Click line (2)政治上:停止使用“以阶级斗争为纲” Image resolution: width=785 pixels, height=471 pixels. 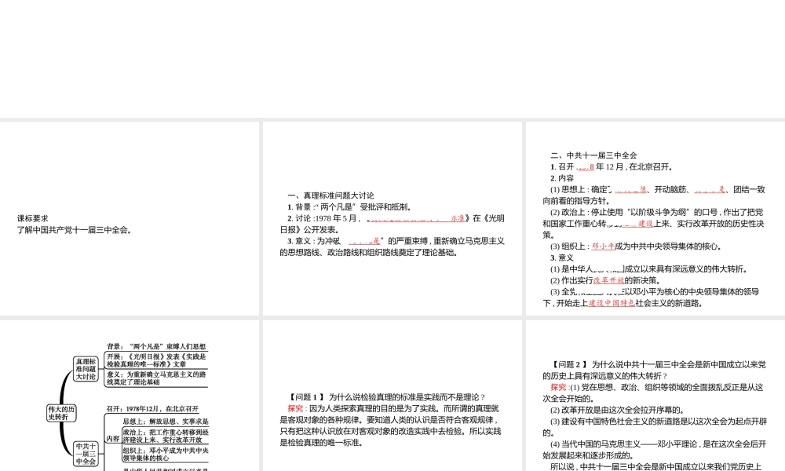[657, 212]
